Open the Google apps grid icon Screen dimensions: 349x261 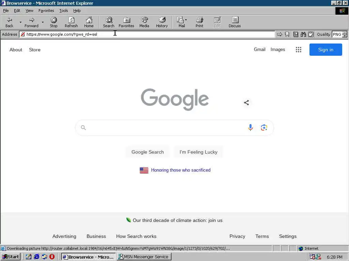(299, 50)
